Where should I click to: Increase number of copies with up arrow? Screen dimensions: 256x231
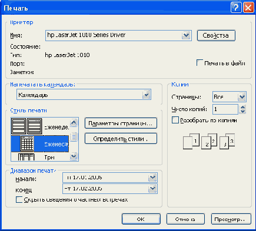pos(242,107)
